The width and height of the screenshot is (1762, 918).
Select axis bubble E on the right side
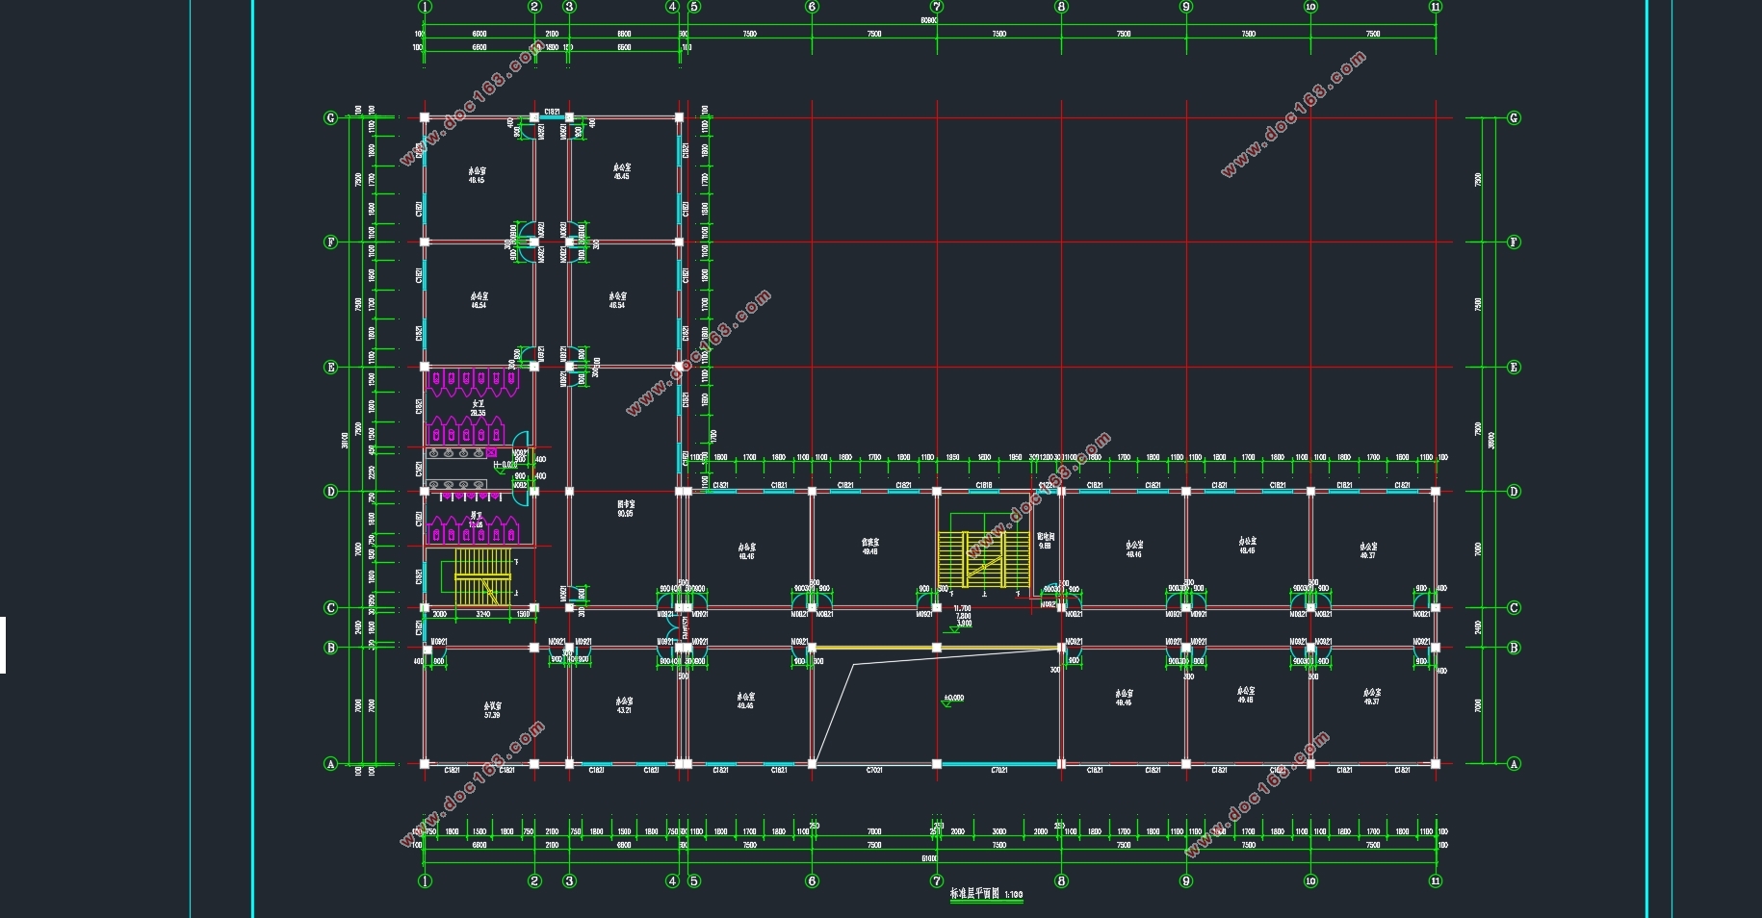coord(1514,368)
